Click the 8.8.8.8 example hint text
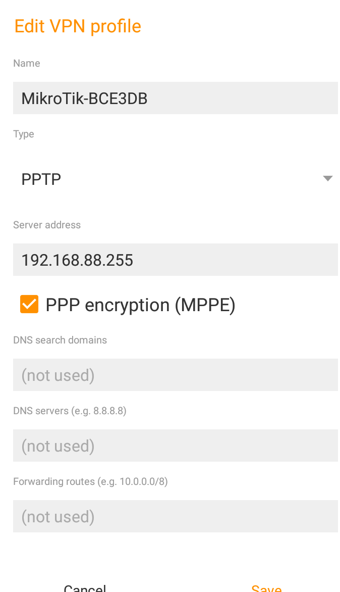The height and width of the screenshot is (592, 340). [x=108, y=411]
